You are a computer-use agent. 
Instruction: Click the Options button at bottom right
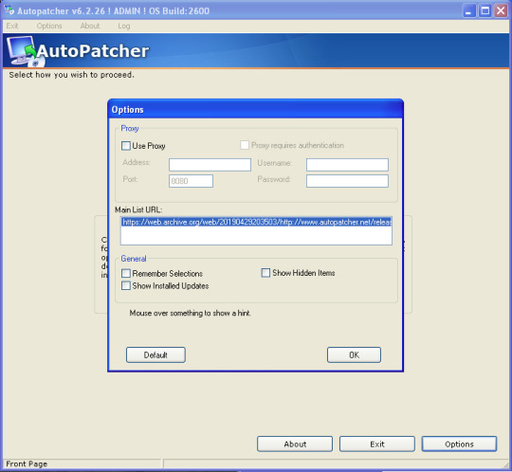click(459, 444)
